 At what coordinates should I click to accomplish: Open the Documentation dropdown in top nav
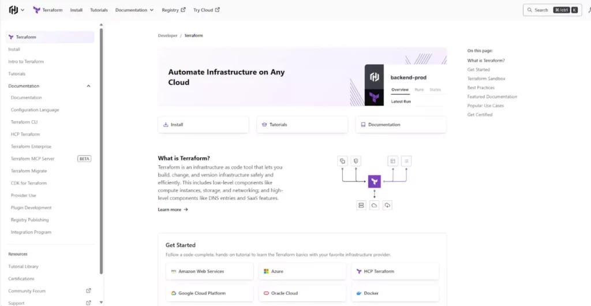[134, 10]
